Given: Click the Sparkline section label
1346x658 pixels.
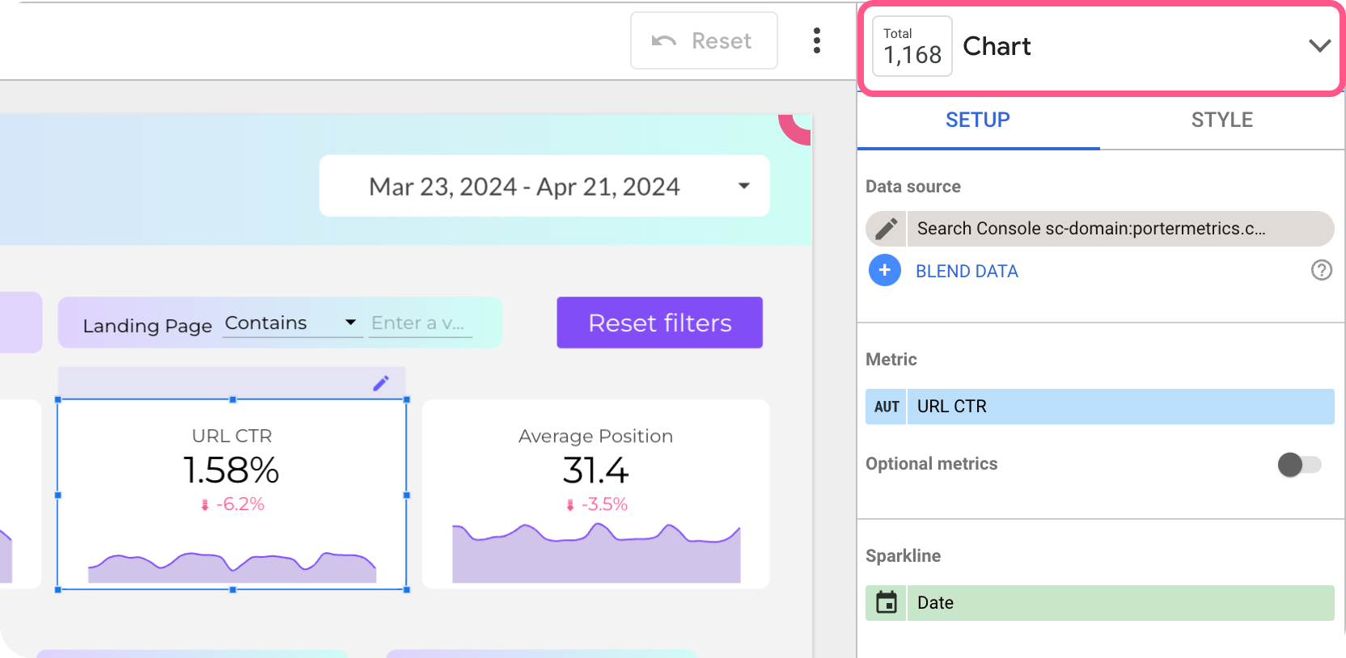Looking at the screenshot, I should click(903, 556).
